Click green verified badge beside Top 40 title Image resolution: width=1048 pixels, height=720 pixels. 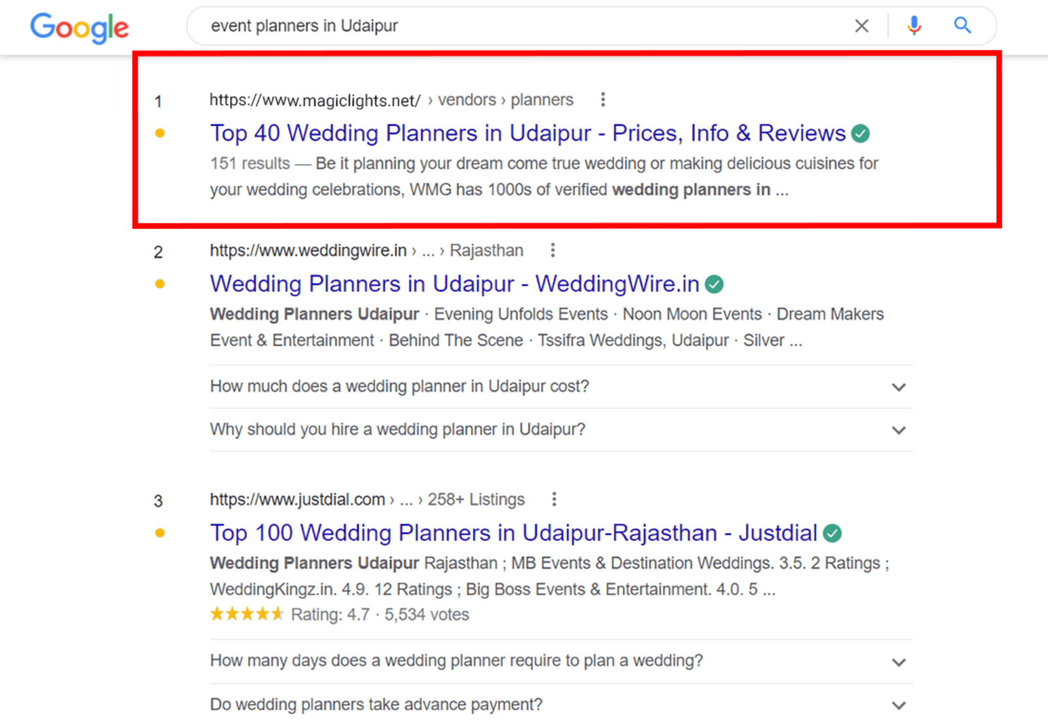coord(860,134)
